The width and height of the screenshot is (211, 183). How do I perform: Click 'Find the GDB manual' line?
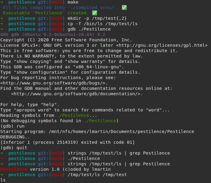tap(86, 88)
